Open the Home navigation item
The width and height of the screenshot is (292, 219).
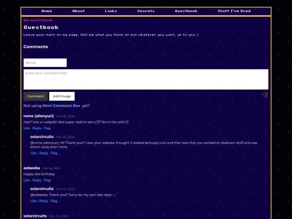point(47,11)
